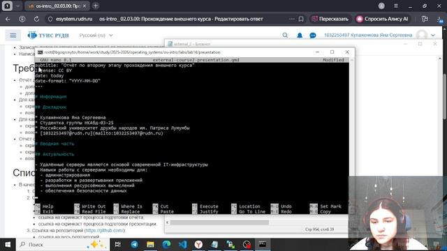Close the os-intro_02.03.00 browser tab
Viewport: 447px width, 251px height.
(x=85, y=6)
